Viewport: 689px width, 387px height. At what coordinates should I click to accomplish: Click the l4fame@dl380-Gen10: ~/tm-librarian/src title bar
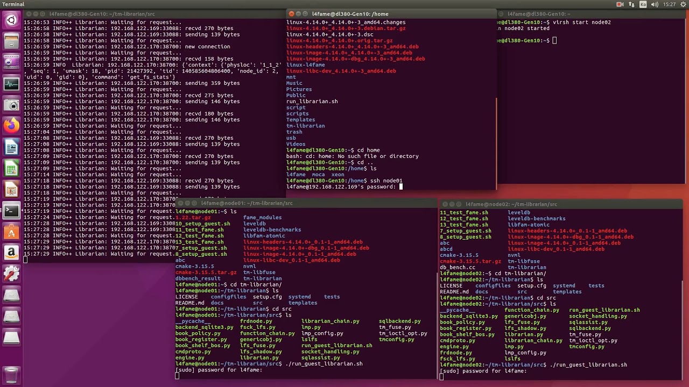pos(153,14)
